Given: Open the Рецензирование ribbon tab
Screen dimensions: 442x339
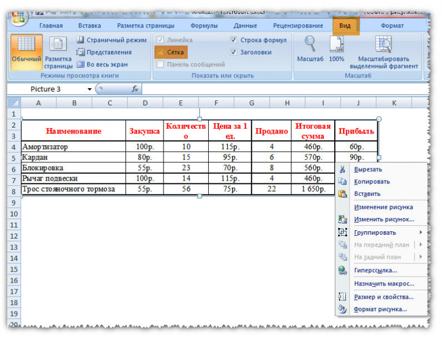Looking at the screenshot, I should click(298, 25).
